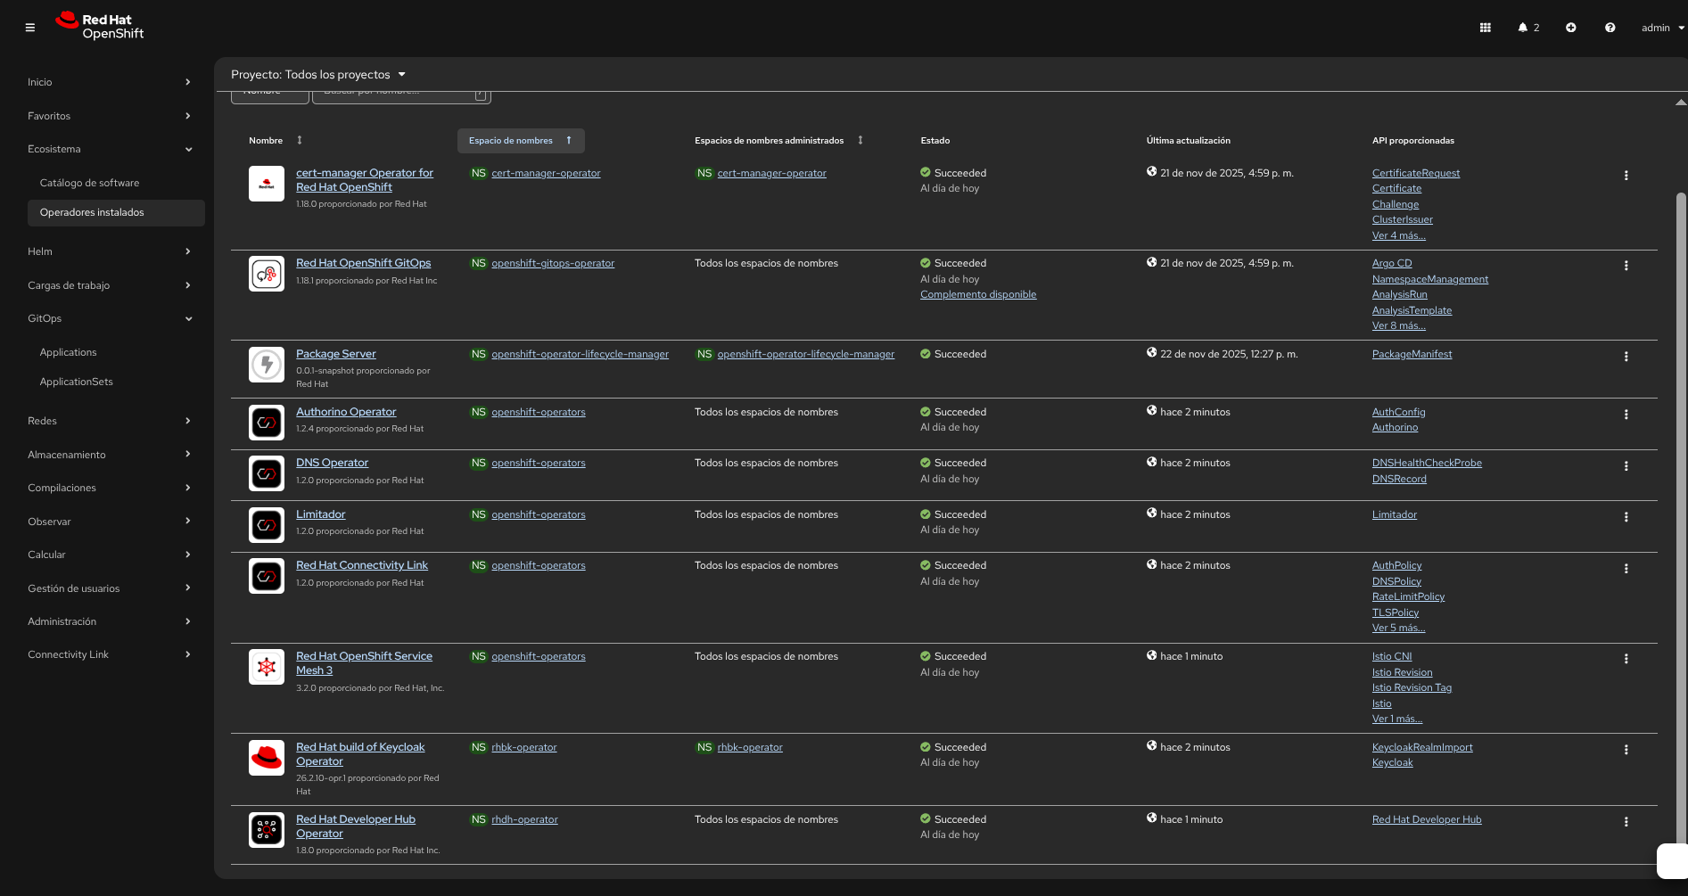Click the plus import icon in header
This screenshot has width=1688, height=896.
coord(1570,28)
